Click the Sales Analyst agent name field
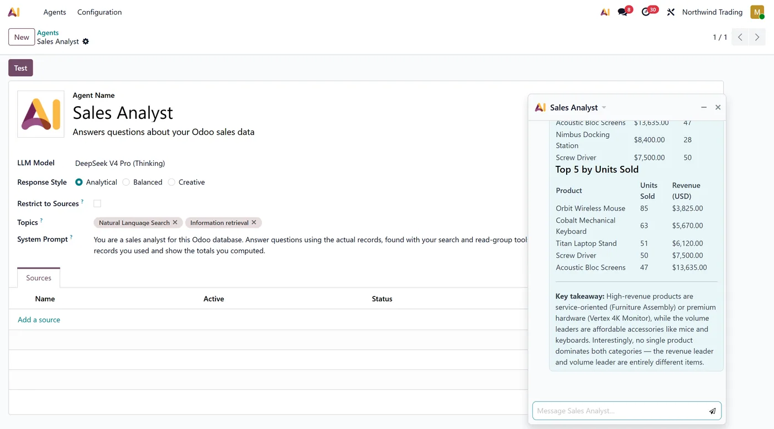774x429 pixels. pyautogui.click(x=123, y=113)
